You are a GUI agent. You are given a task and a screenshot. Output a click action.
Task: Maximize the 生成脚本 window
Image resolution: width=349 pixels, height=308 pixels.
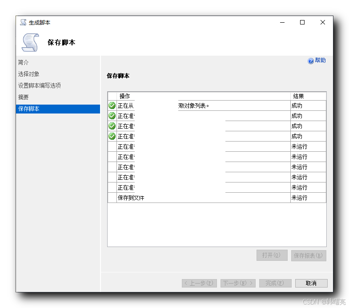coord(302,22)
